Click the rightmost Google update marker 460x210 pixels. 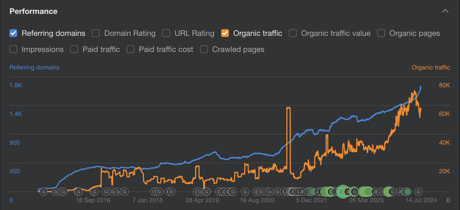(x=419, y=191)
